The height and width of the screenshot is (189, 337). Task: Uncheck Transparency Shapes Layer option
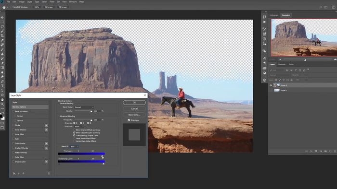74,135
